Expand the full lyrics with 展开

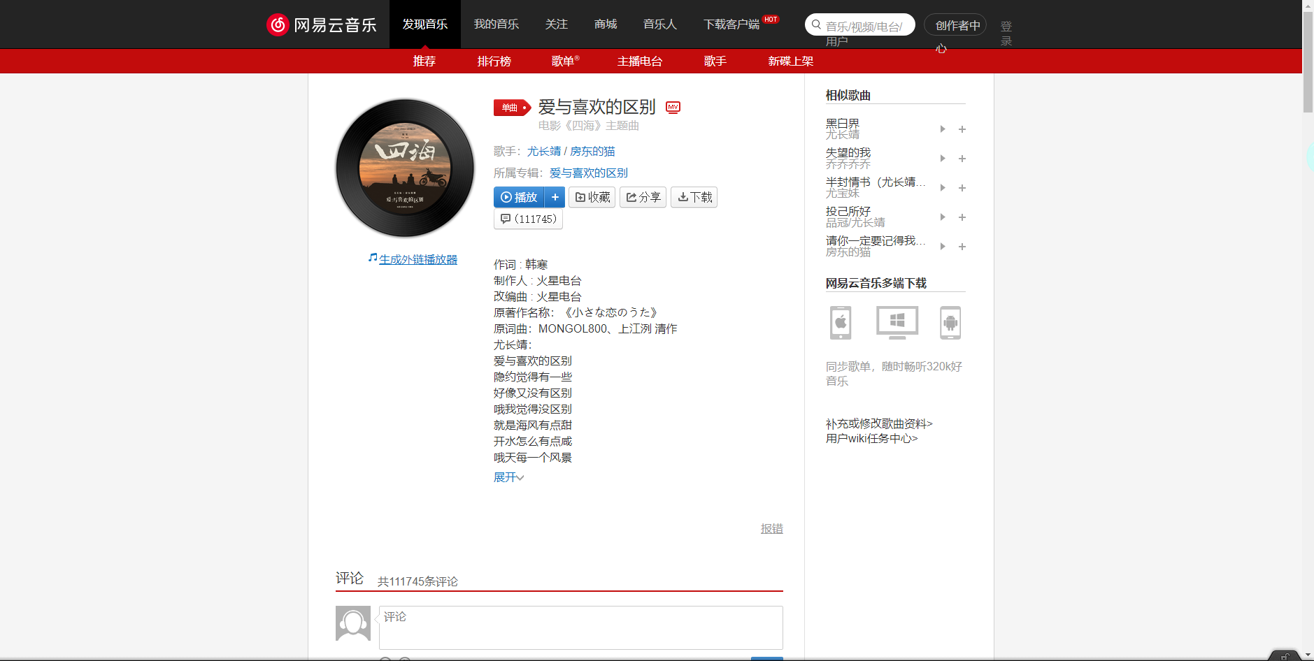(508, 477)
